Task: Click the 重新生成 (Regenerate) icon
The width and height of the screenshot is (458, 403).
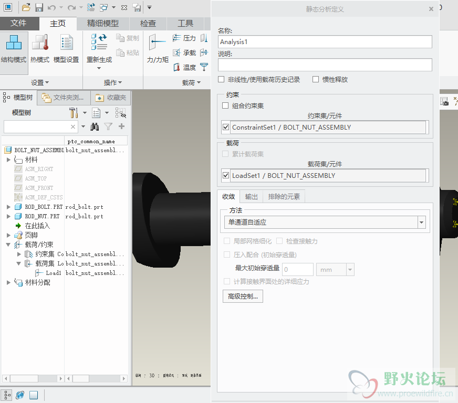Action: click(x=99, y=48)
